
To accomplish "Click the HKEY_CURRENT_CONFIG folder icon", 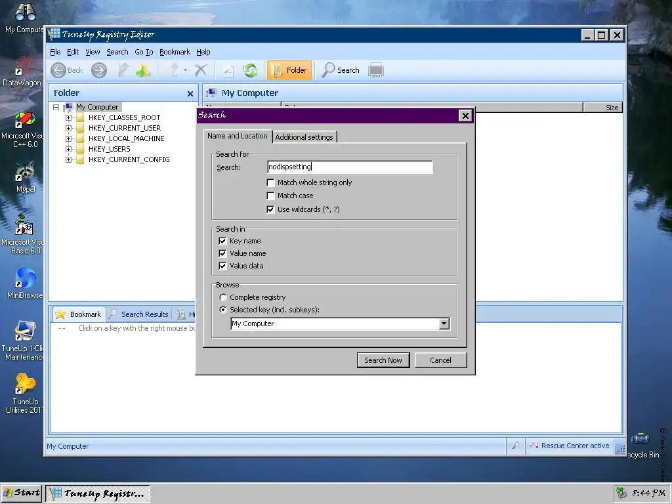I will point(80,159).
